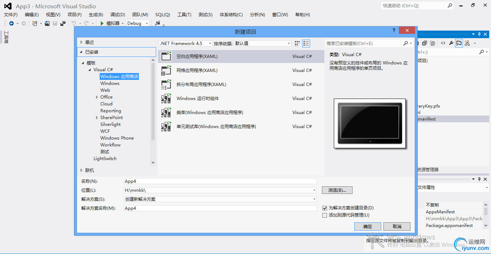Viewport: 491px width, 254px height.
Task: Open the 文件(F) menu
Action: 11,15
